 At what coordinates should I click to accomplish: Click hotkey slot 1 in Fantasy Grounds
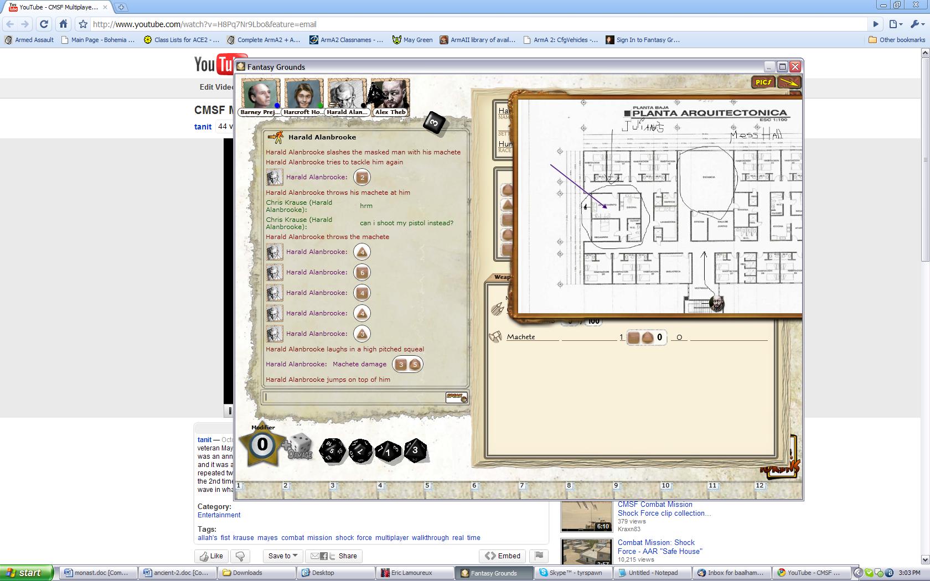258,491
